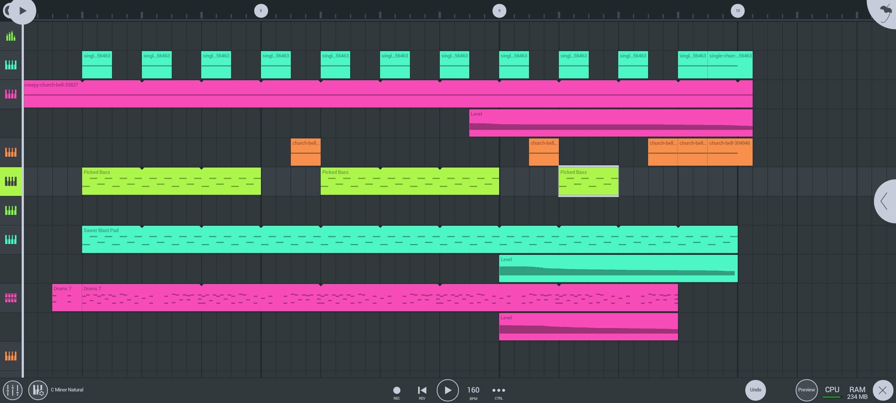Select the church-bell-304946 orange clip
The width and height of the screenshot is (896, 403).
coord(730,152)
